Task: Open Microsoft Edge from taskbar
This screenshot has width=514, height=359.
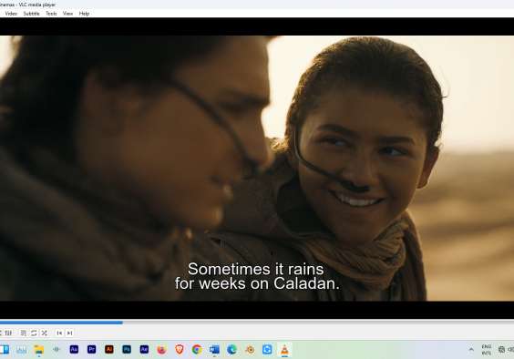Action: [x=232, y=350]
